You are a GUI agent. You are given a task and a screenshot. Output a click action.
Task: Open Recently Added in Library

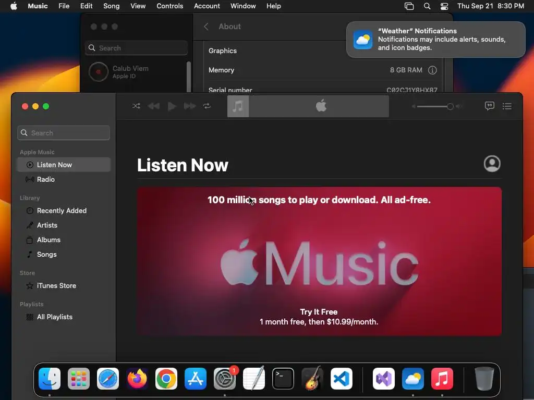click(64, 210)
